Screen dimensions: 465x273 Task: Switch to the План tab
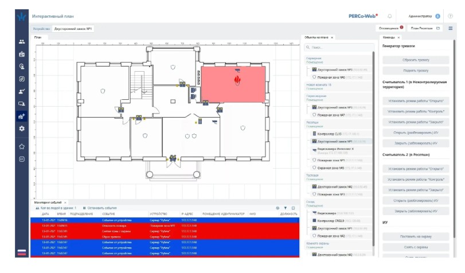point(38,37)
